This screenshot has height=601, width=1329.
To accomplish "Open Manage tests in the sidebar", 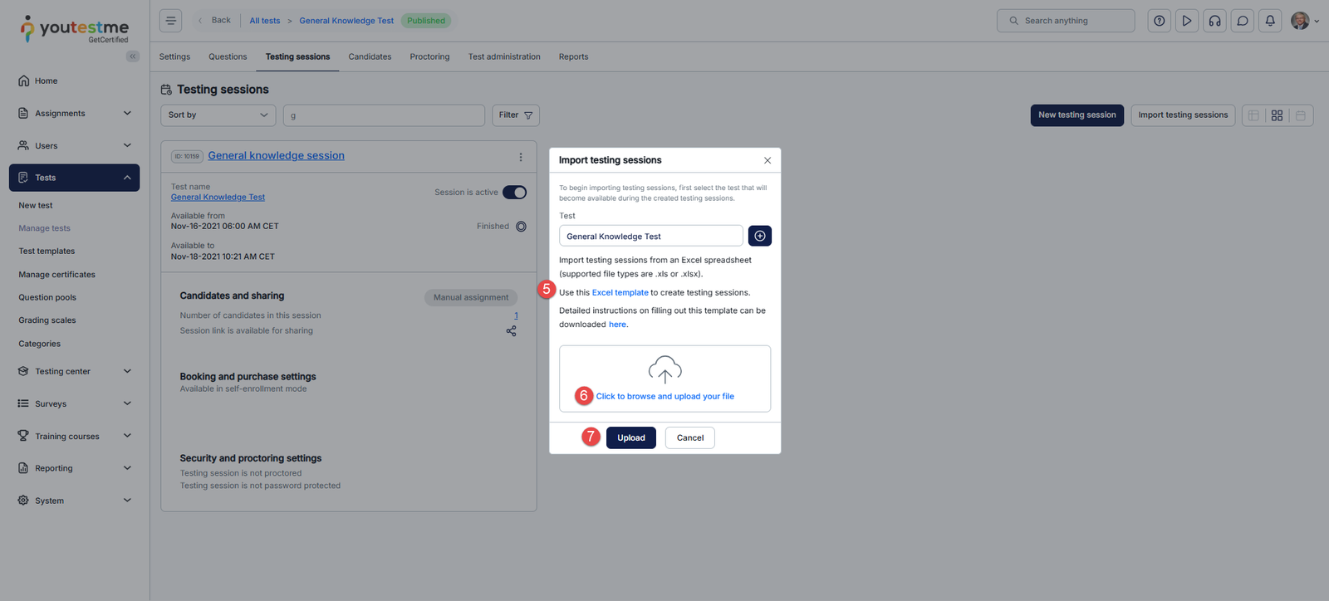I will 45,228.
